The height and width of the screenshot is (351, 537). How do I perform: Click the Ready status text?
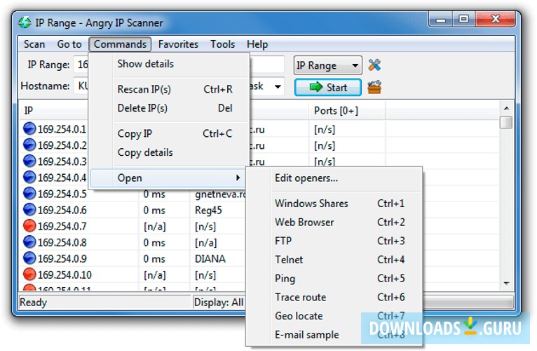pos(33,303)
